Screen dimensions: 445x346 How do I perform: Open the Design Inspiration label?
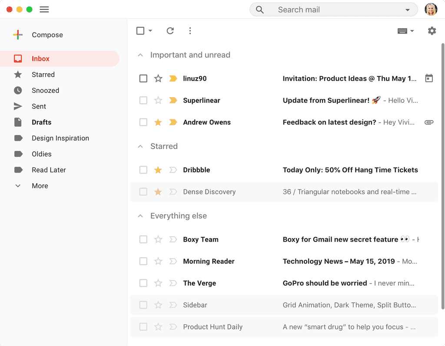(60, 138)
